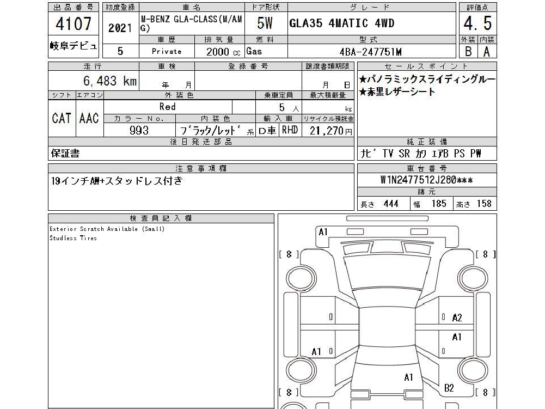Click the CAT shift cell
The image size is (545, 409).
click(62, 118)
